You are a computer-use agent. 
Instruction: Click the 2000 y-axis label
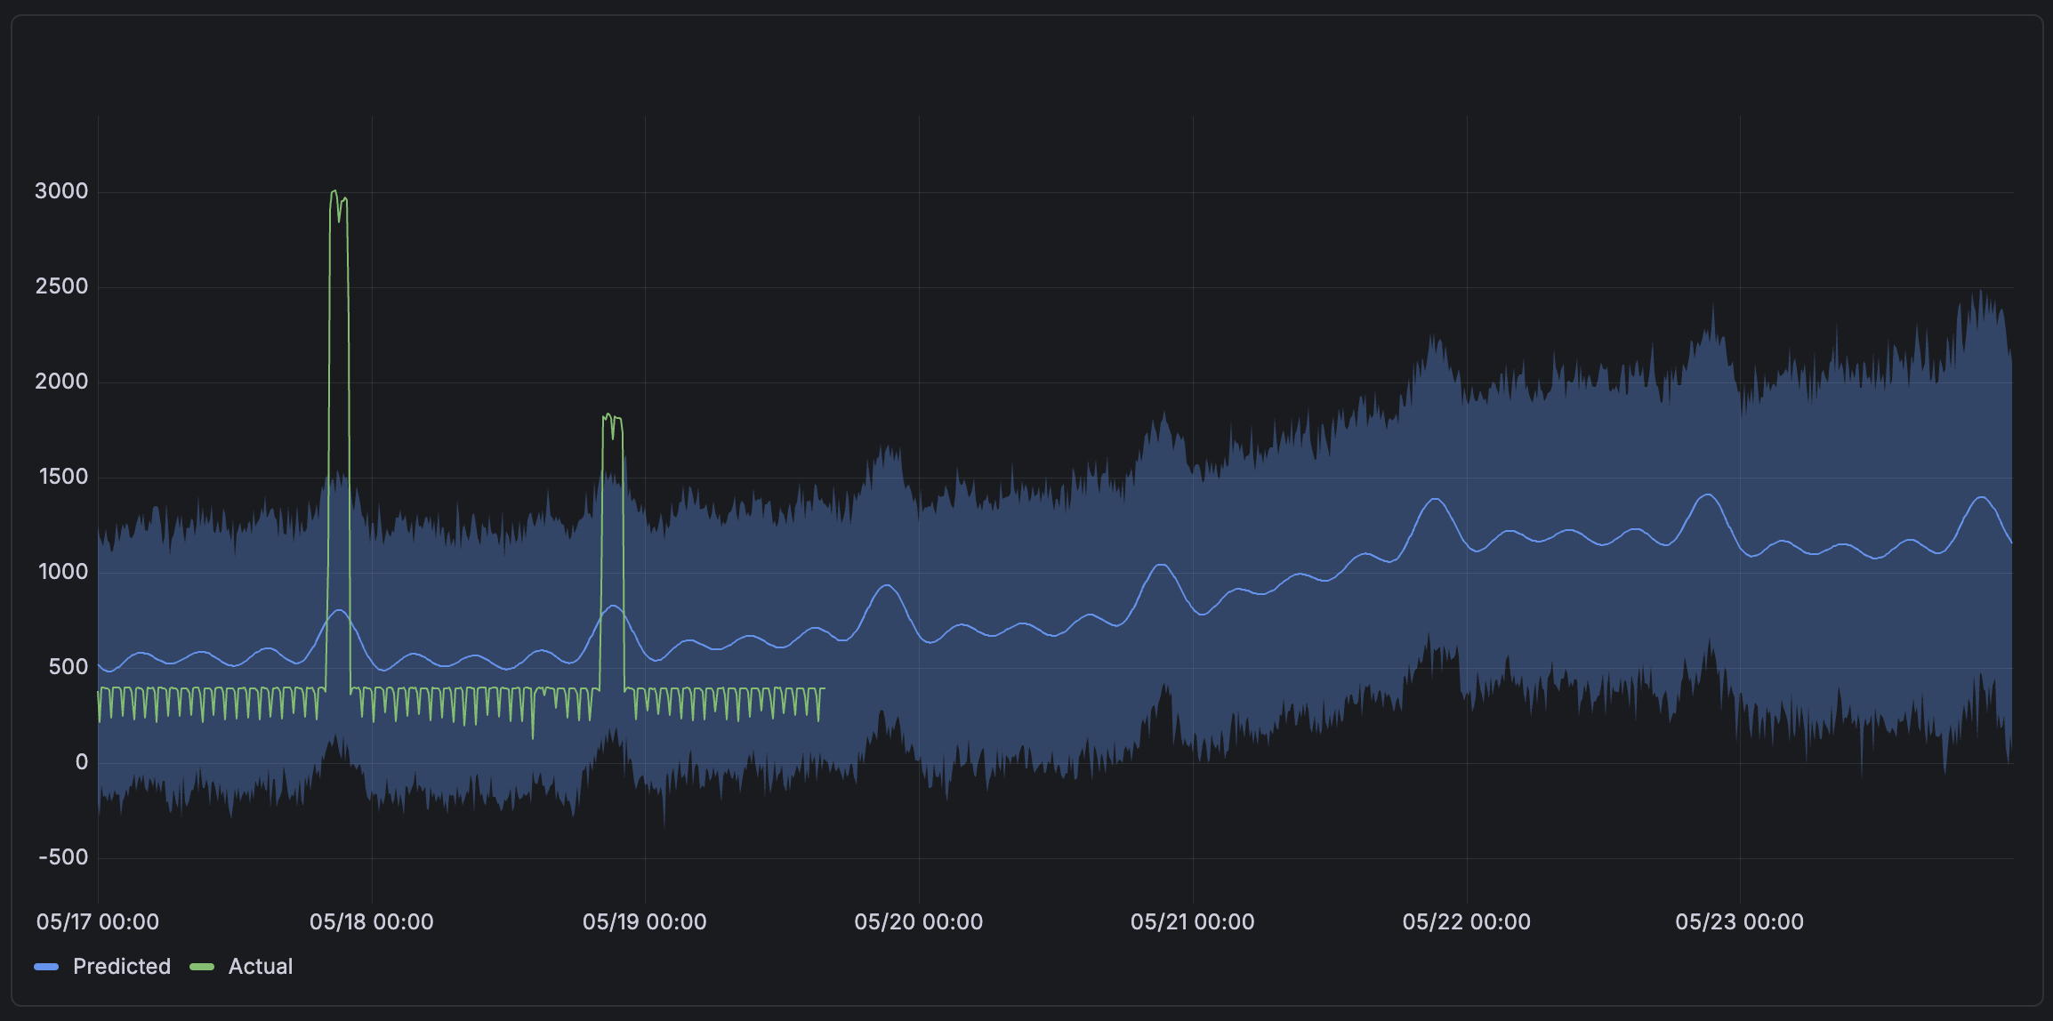pyautogui.click(x=61, y=382)
